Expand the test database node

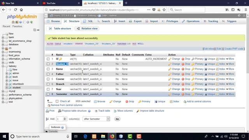3,102
